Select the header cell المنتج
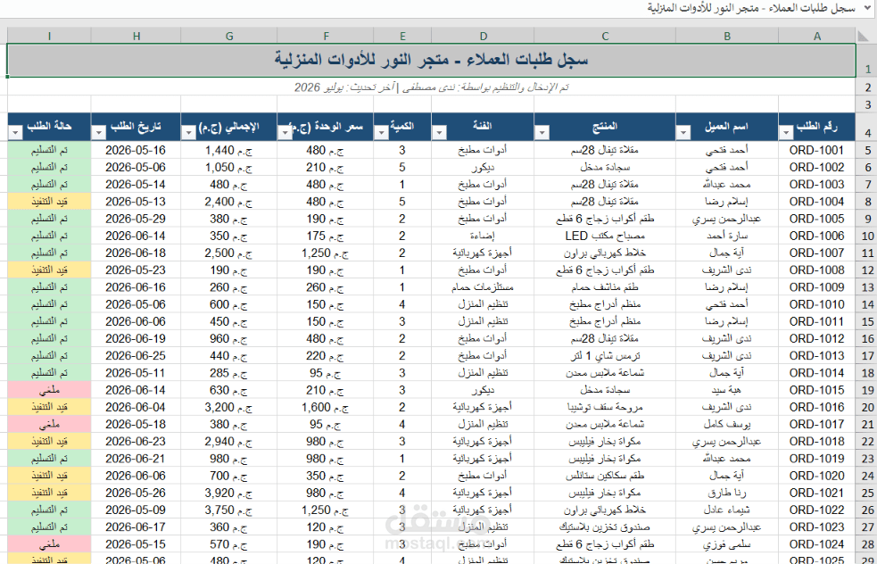The width and height of the screenshot is (877, 564). tap(605, 127)
